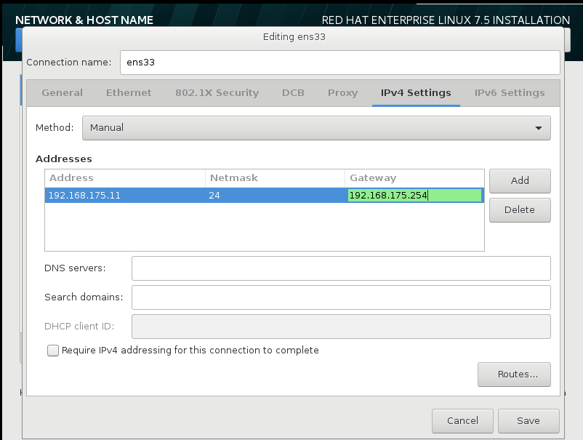Image resolution: width=583 pixels, height=440 pixels.
Task: Open the IPv6 Settings tab
Action: (x=510, y=93)
